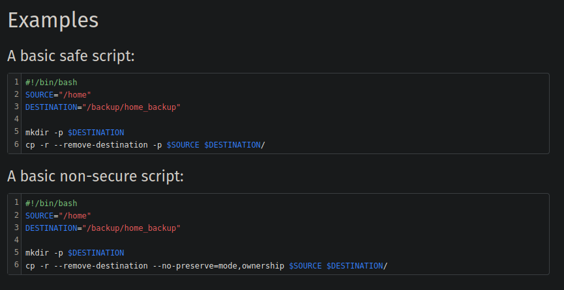The width and height of the screenshot is (564, 290).
Task: Click the "A basic non-secure script:" heading
Action: pyautogui.click(x=95, y=176)
